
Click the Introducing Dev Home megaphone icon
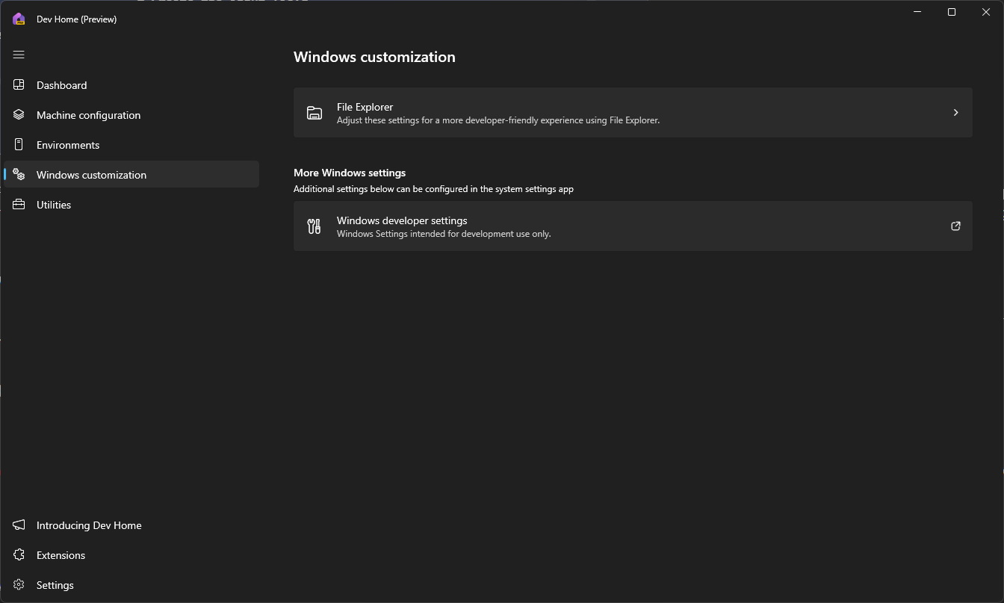(18, 525)
